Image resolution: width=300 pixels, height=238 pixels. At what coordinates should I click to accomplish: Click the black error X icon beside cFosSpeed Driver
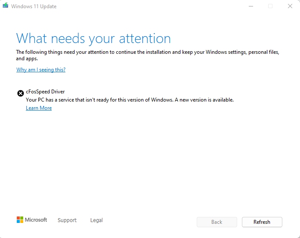21,93
